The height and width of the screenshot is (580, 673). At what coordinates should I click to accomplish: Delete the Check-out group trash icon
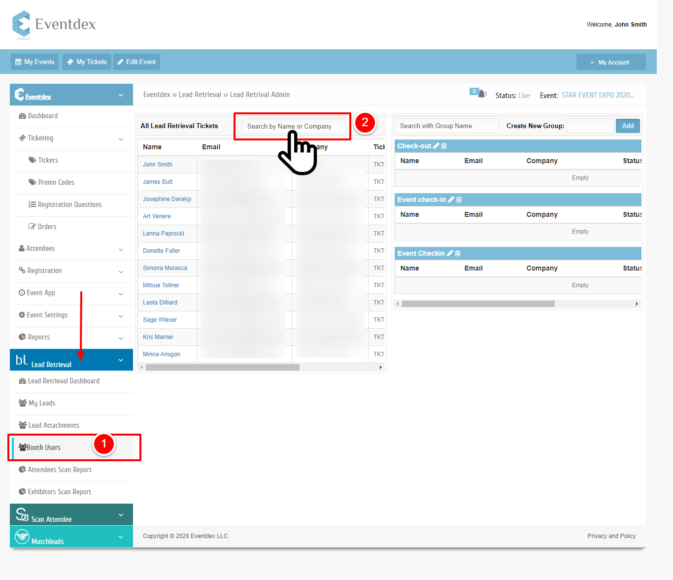click(x=444, y=146)
